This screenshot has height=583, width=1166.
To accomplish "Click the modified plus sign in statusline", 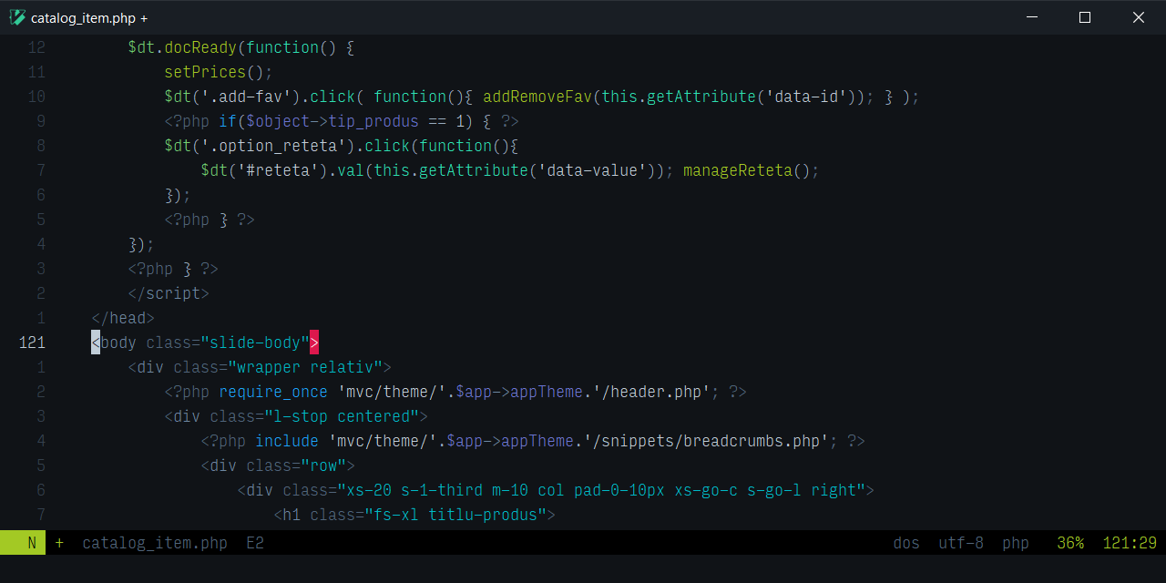I will 59,543.
